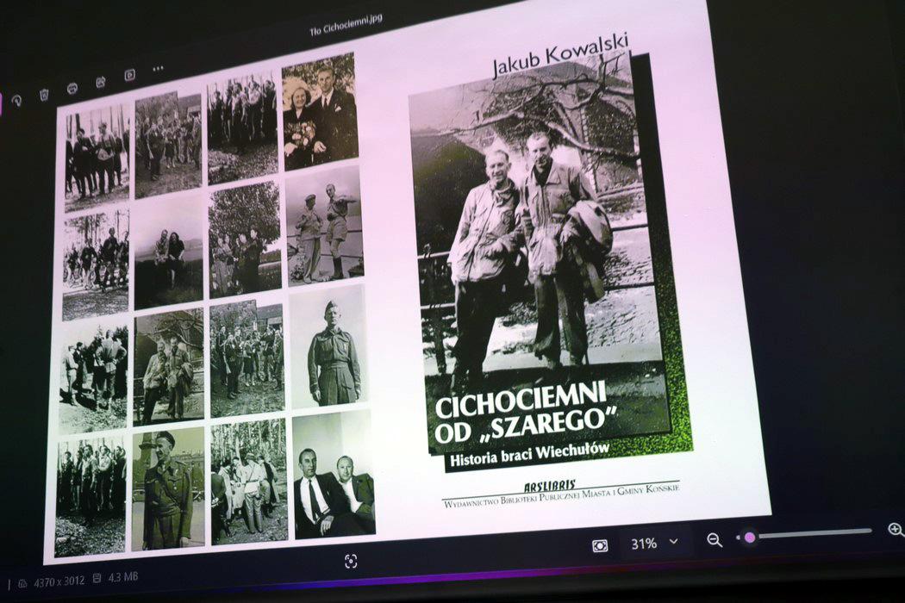
Task: Open the three-dots See more menu
Action: pyautogui.click(x=158, y=69)
